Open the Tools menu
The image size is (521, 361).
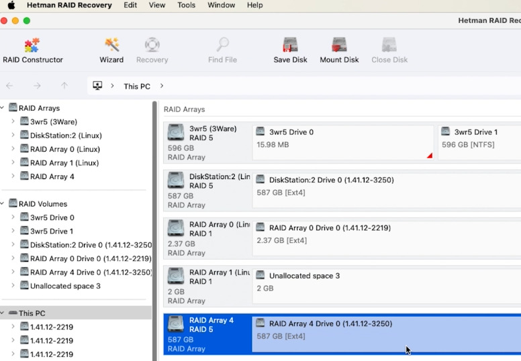(x=186, y=5)
